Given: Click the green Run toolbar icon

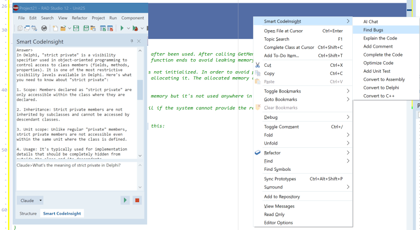Looking at the screenshot, I should click(122, 28).
